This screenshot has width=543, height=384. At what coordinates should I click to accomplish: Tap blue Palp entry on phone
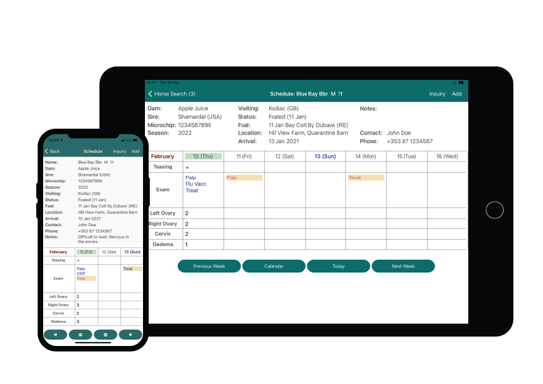tap(81, 269)
